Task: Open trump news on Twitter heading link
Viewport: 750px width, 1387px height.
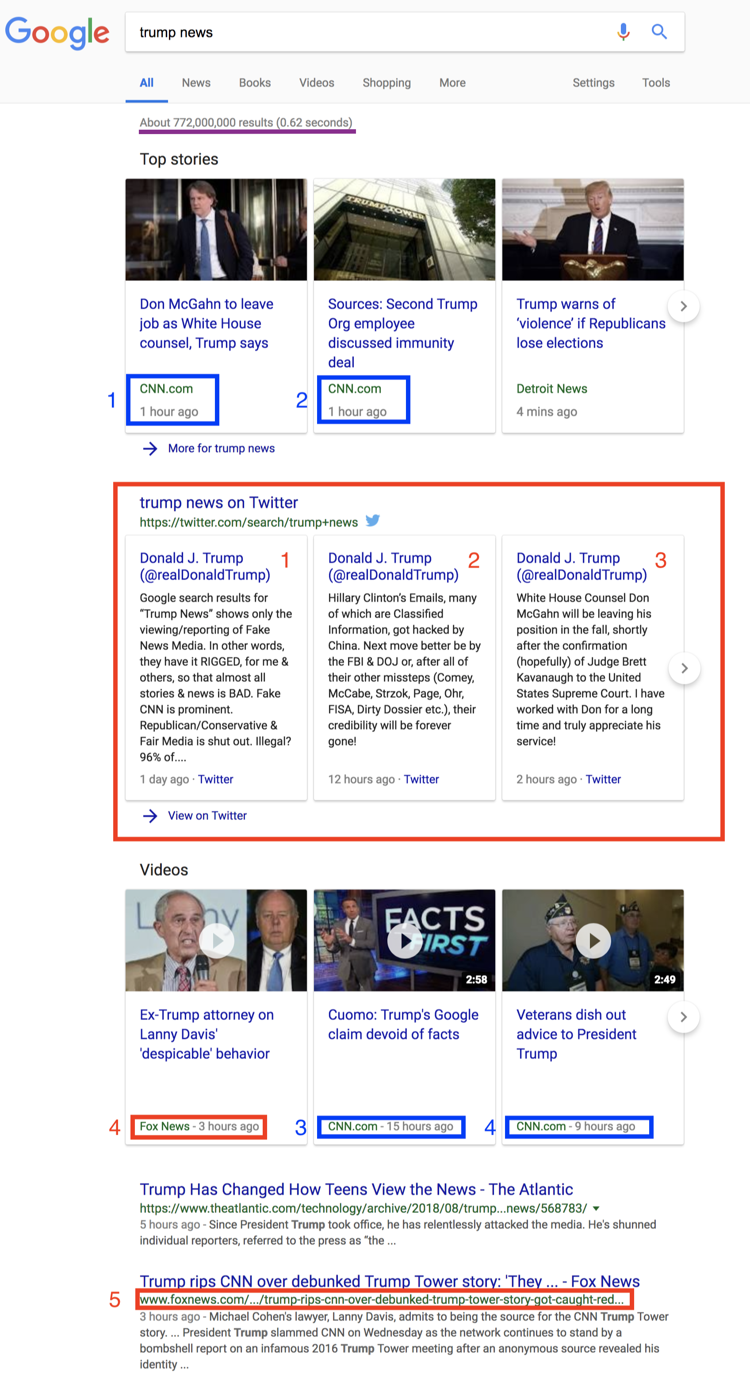Action: (x=218, y=502)
